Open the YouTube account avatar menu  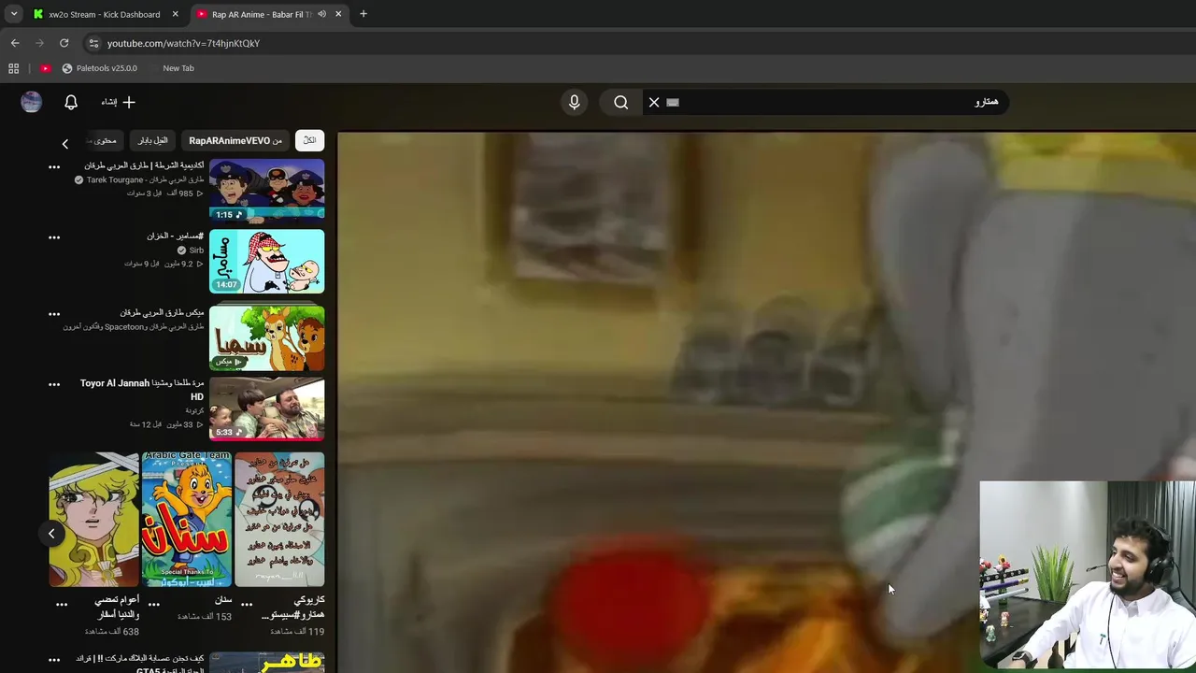tap(32, 102)
